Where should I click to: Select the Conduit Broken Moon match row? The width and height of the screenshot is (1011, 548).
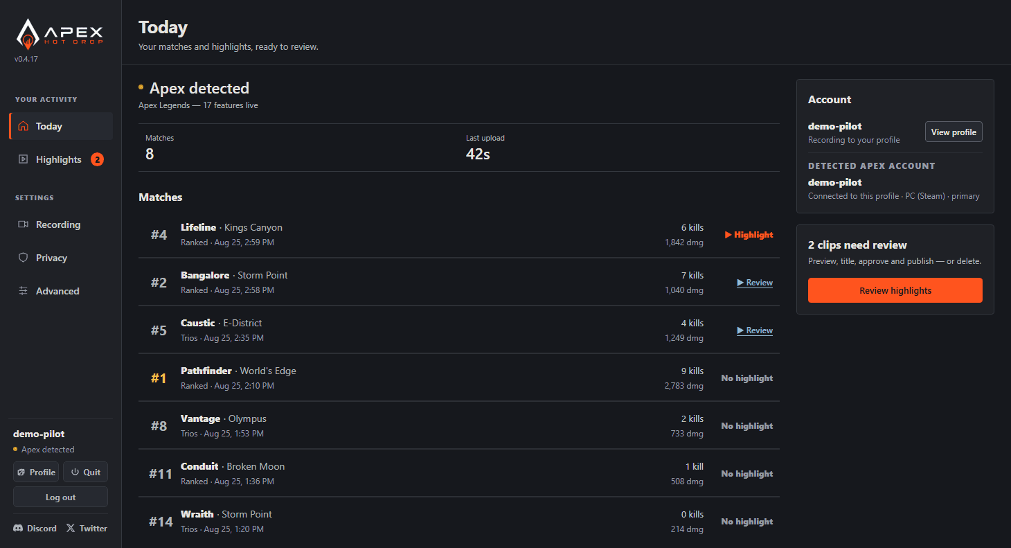coord(459,473)
